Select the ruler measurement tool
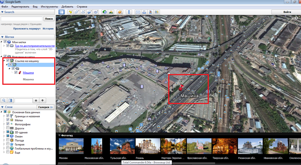 [129, 12]
